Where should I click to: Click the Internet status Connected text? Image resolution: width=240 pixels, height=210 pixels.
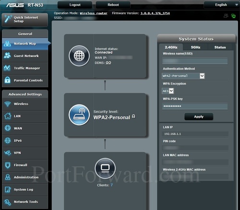(x=104, y=52)
